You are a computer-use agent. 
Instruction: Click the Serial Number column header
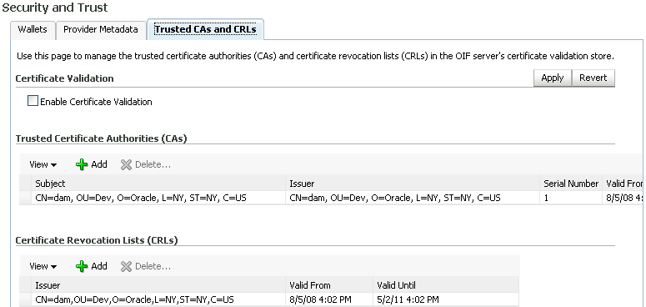coord(571,184)
